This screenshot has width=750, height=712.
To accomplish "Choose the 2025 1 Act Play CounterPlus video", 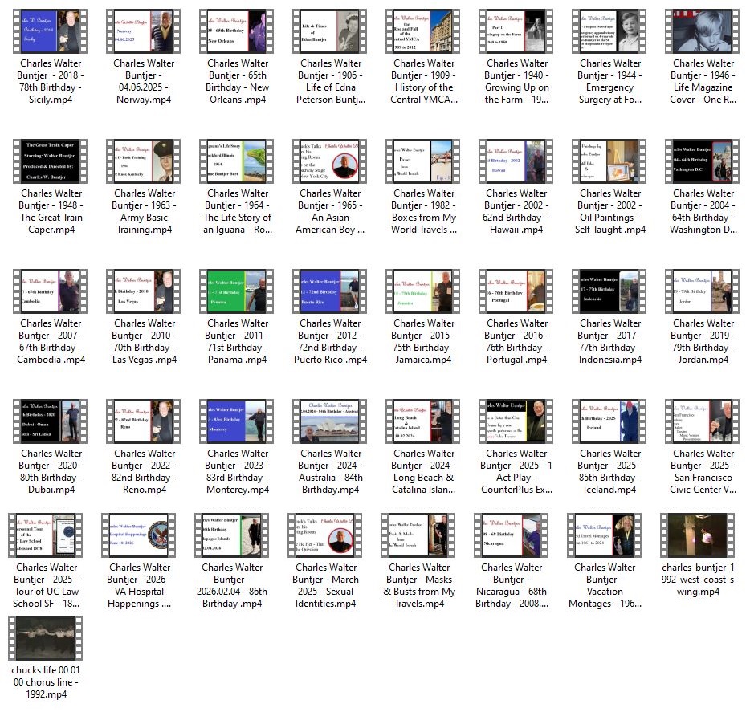I will click(x=516, y=421).
